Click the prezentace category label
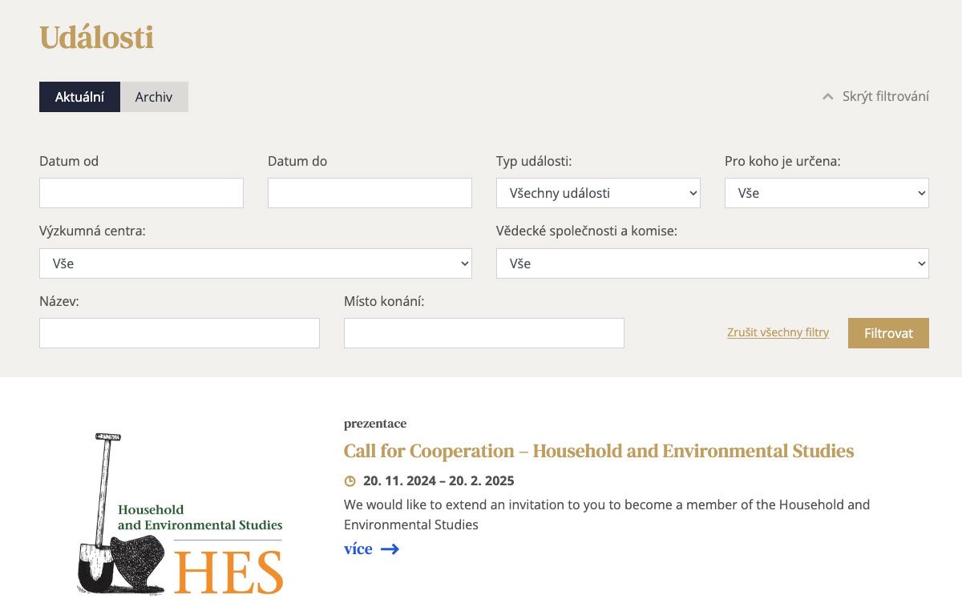The width and height of the screenshot is (962, 603). (375, 424)
